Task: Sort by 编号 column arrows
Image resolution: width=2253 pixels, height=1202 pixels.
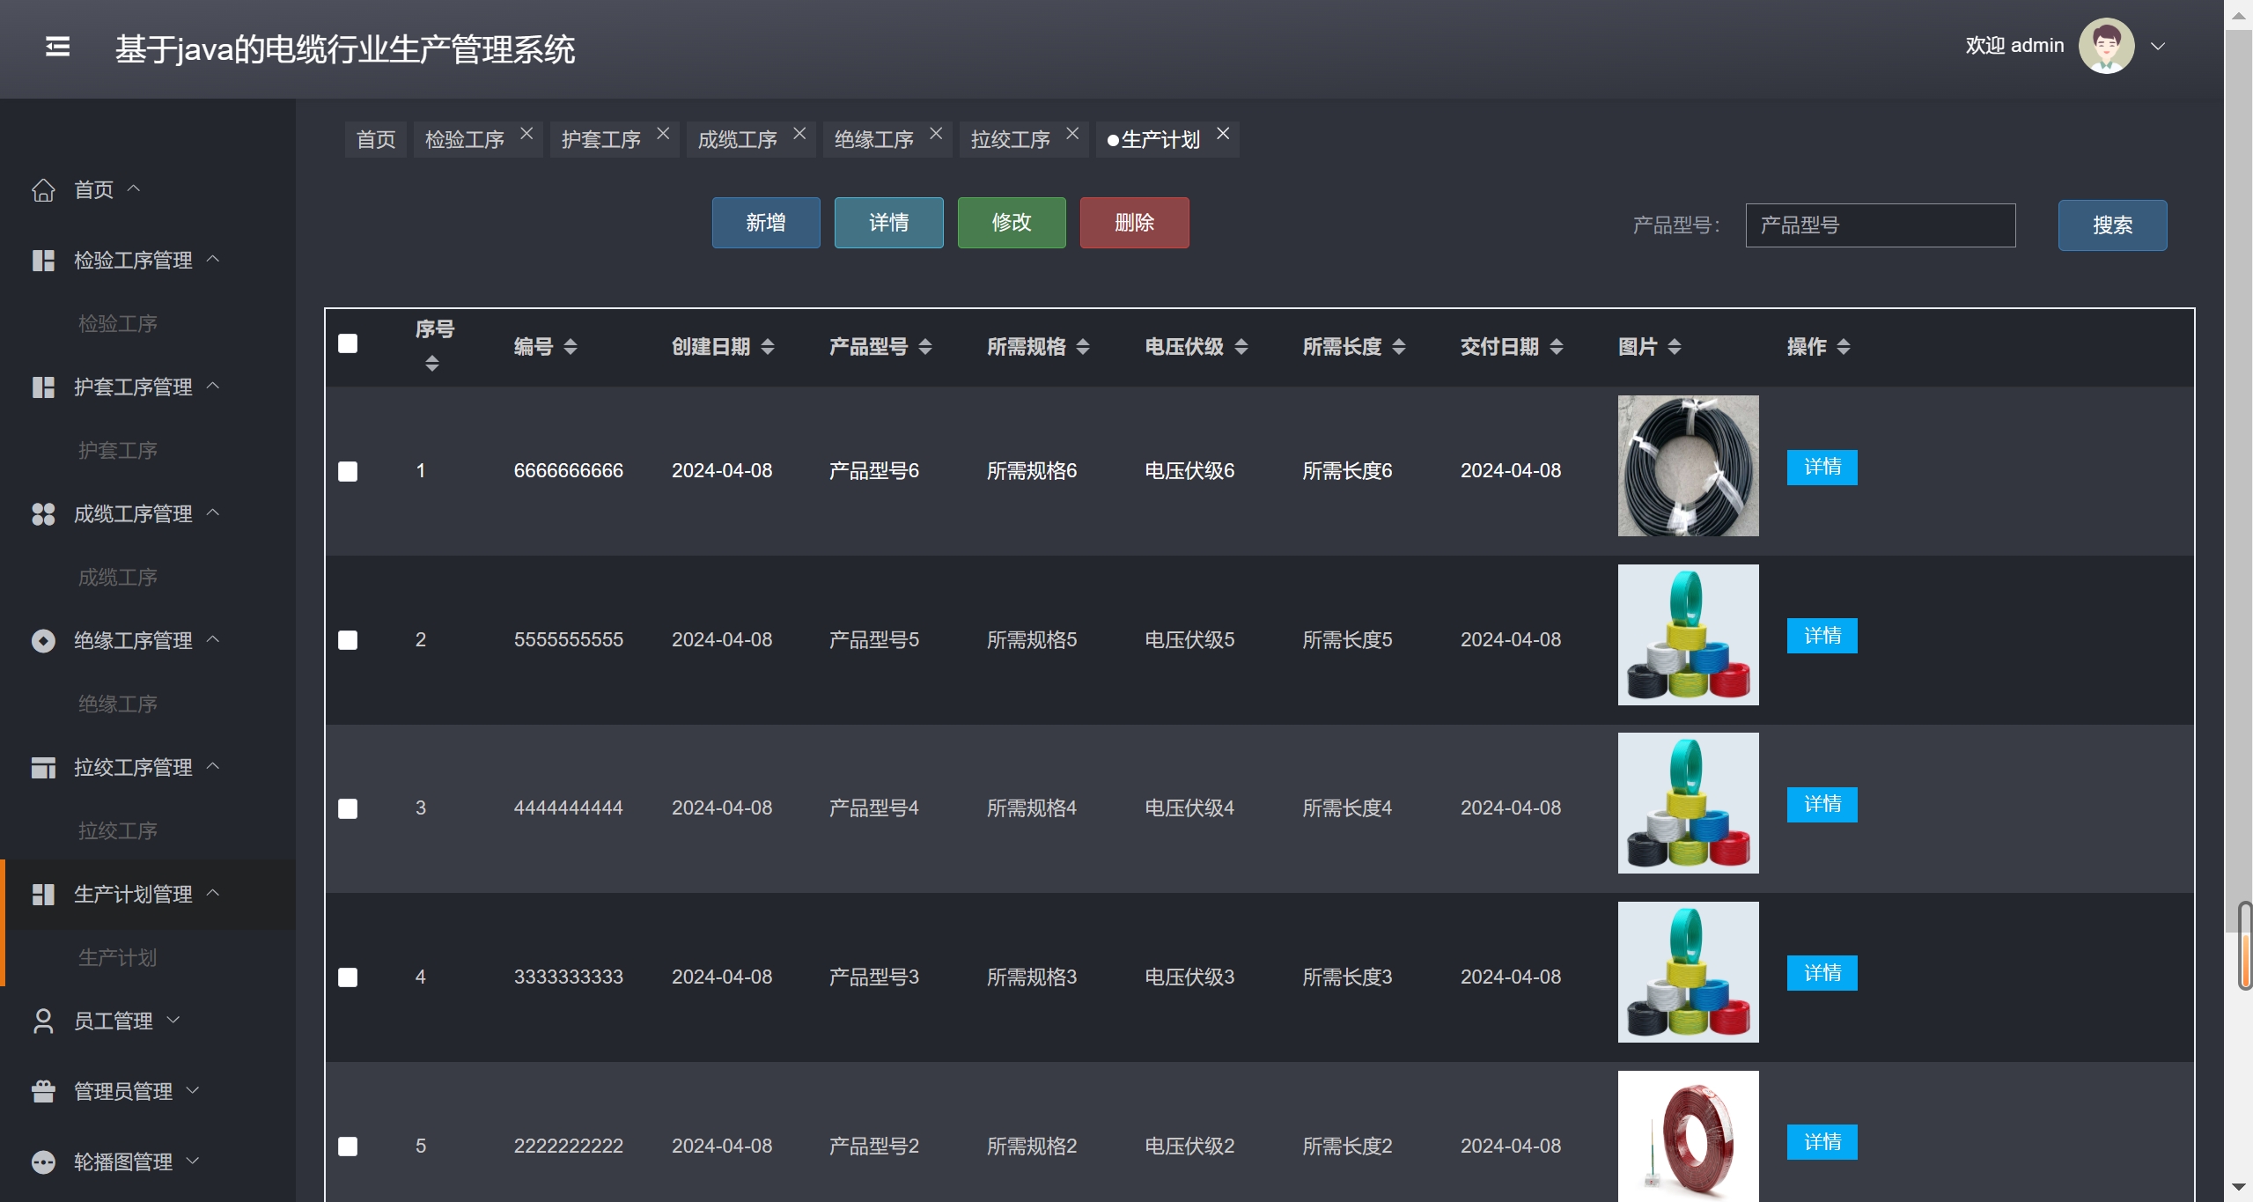Action: [571, 347]
